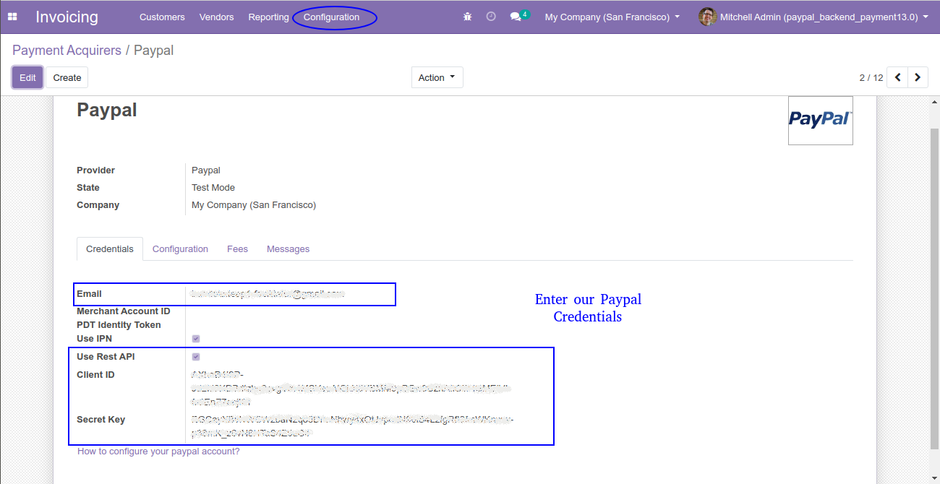940x484 pixels.
Task: Switch to the Fees tab
Action: pyautogui.click(x=237, y=249)
